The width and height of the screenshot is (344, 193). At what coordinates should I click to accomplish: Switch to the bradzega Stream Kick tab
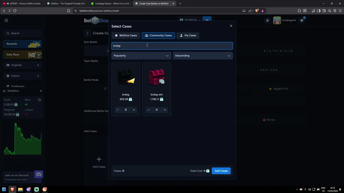pyautogui.click(x=110, y=3)
